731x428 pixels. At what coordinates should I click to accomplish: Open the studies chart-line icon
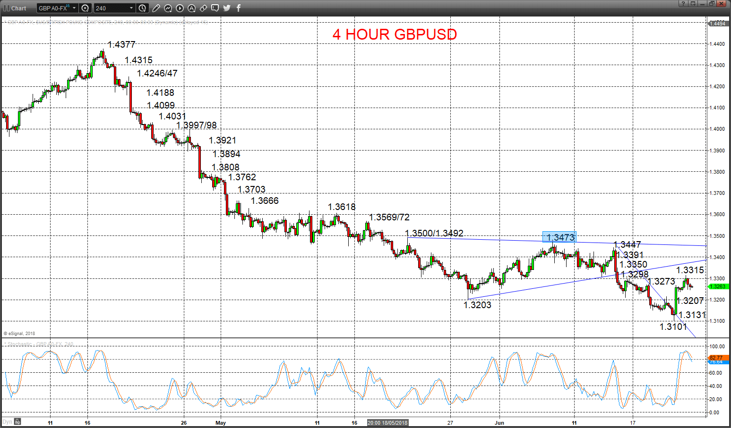(168, 8)
